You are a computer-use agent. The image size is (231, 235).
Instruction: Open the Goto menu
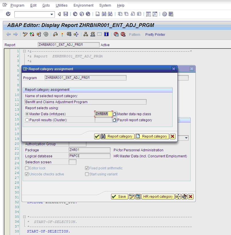coord(46,5)
